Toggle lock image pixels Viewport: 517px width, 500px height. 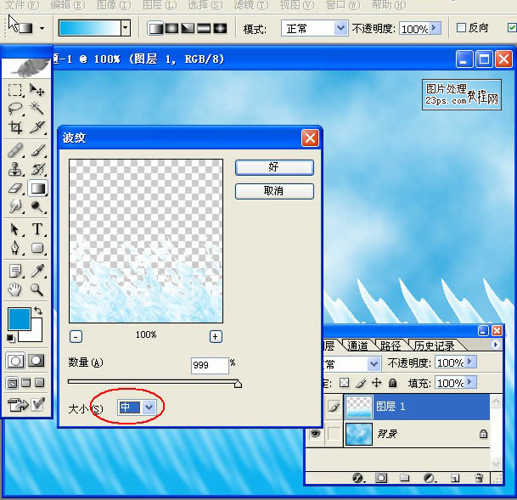(x=361, y=383)
